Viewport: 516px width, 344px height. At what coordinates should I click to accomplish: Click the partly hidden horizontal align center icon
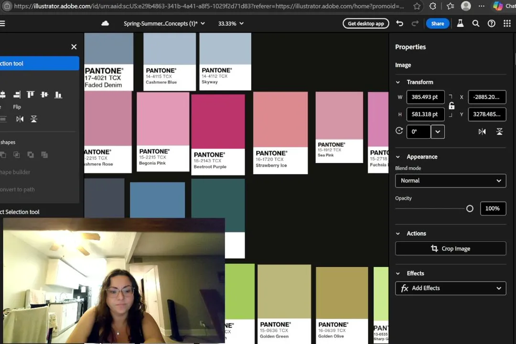(x=3, y=95)
